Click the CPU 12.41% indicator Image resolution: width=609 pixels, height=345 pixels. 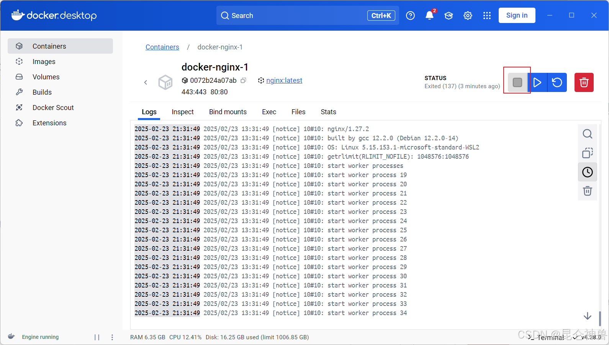(185, 337)
